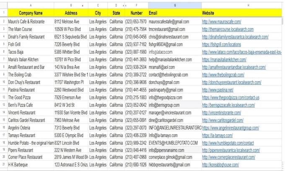
Task: Open the mariasitaliankitchen.com link
Action: [x=224, y=60]
